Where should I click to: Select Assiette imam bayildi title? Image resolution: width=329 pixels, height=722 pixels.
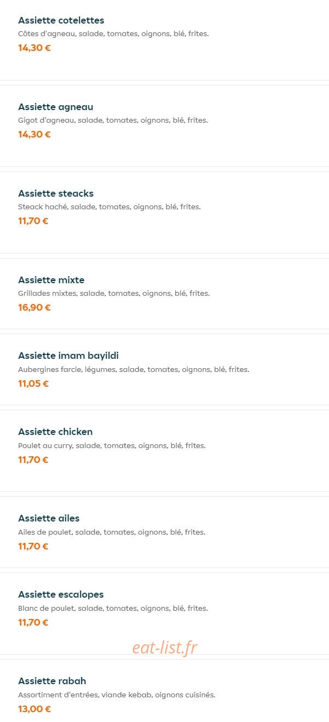pos(68,356)
